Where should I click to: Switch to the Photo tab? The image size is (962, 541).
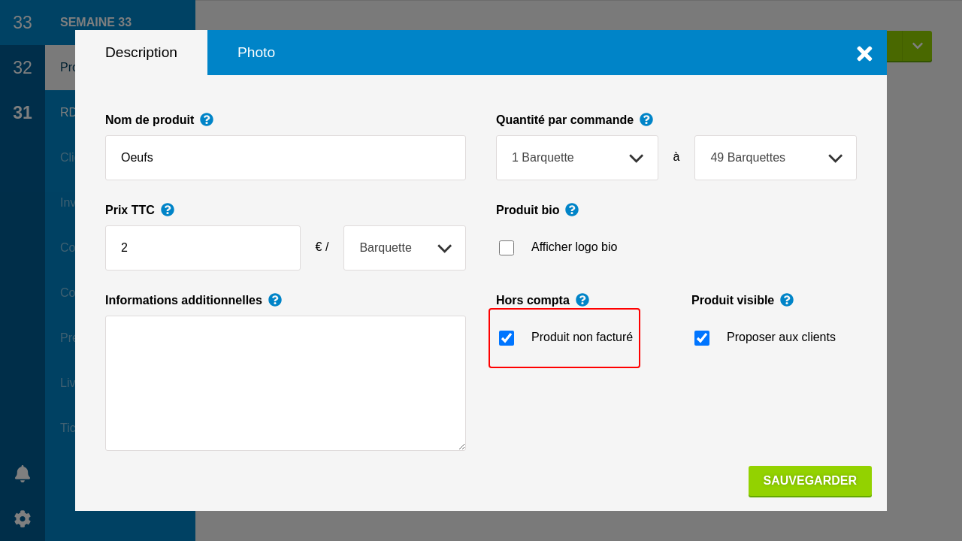click(x=256, y=53)
